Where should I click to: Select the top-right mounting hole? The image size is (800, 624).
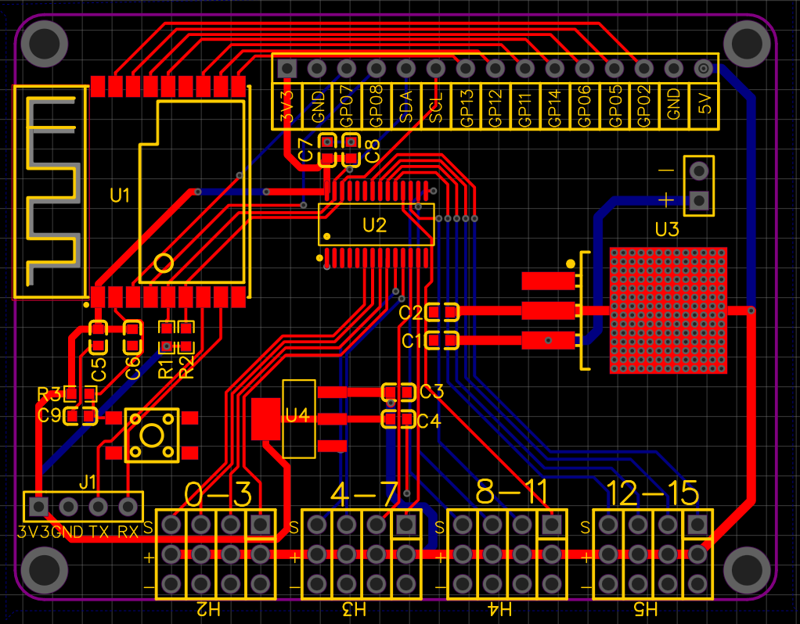(747, 44)
